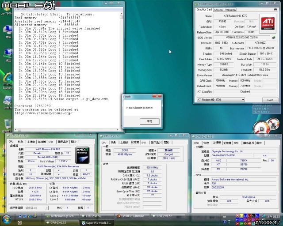Click the network tray icon beside the clock
Screen dimensions: 283x226
(264, 216)
